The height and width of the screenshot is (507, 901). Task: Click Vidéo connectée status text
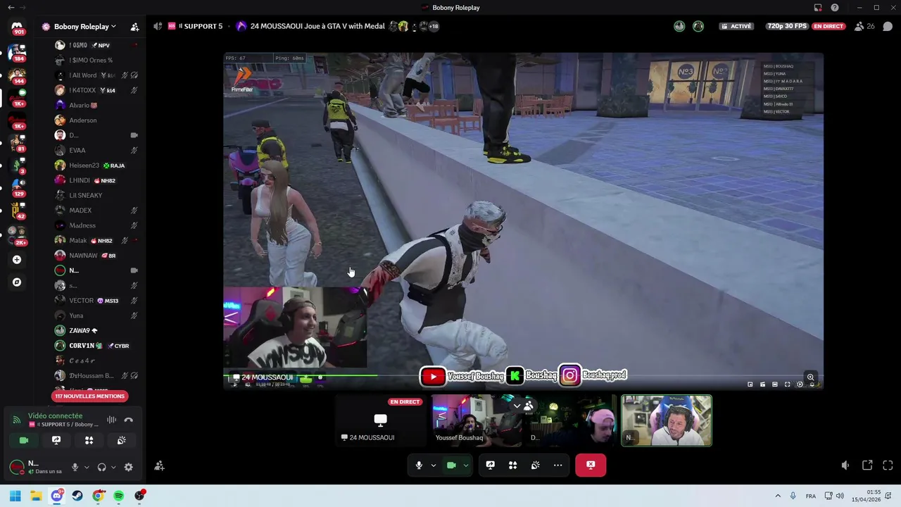(x=55, y=416)
